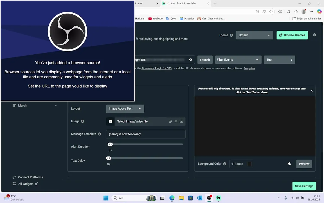The width and height of the screenshot is (324, 203).
Task: Click the Save Settings button
Action: (x=304, y=186)
